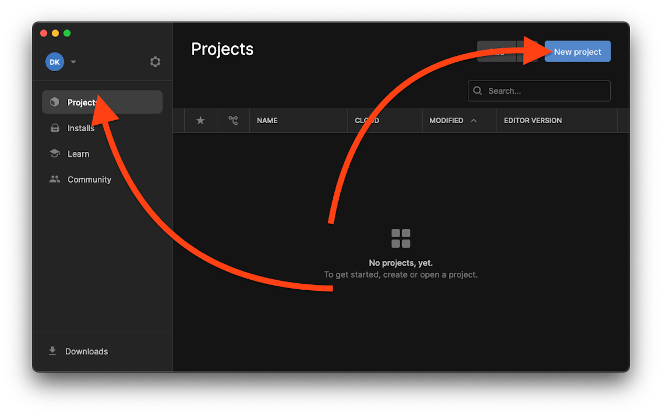This screenshot has width=662, height=415.
Task: Click the gray button left of New project
Action: [x=496, y=52]
